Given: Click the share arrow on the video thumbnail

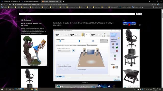Looking at the screenshot, I should pyautogui.click(x=109, y=86).
